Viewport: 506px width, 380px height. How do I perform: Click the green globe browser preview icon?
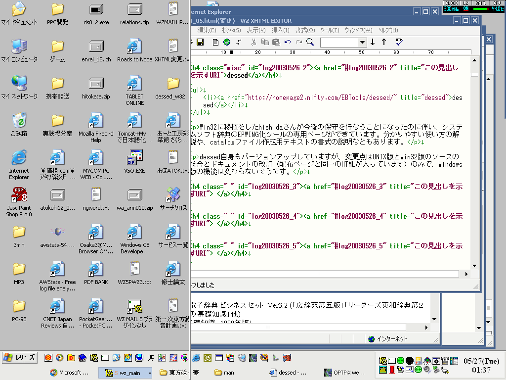[x=227, y=42]
